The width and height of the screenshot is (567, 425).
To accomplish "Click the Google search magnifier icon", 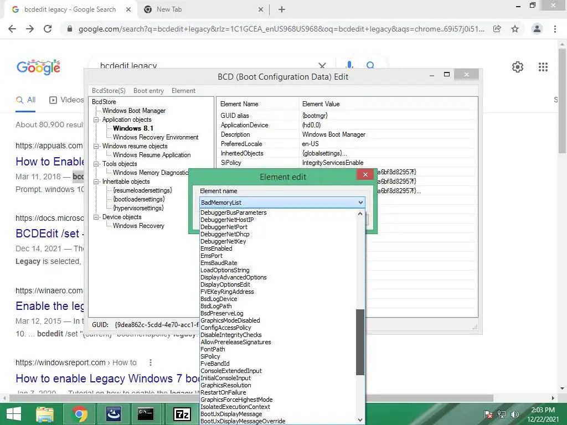I will [370, 65].
